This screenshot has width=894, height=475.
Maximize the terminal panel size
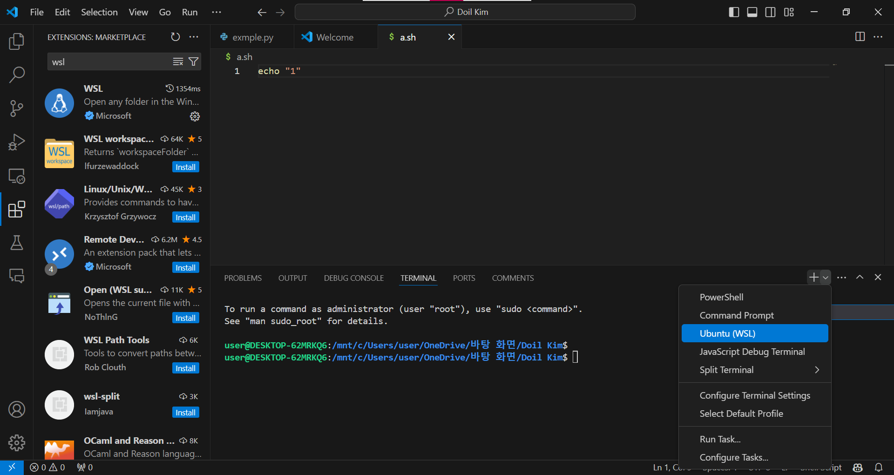[860, 277]
